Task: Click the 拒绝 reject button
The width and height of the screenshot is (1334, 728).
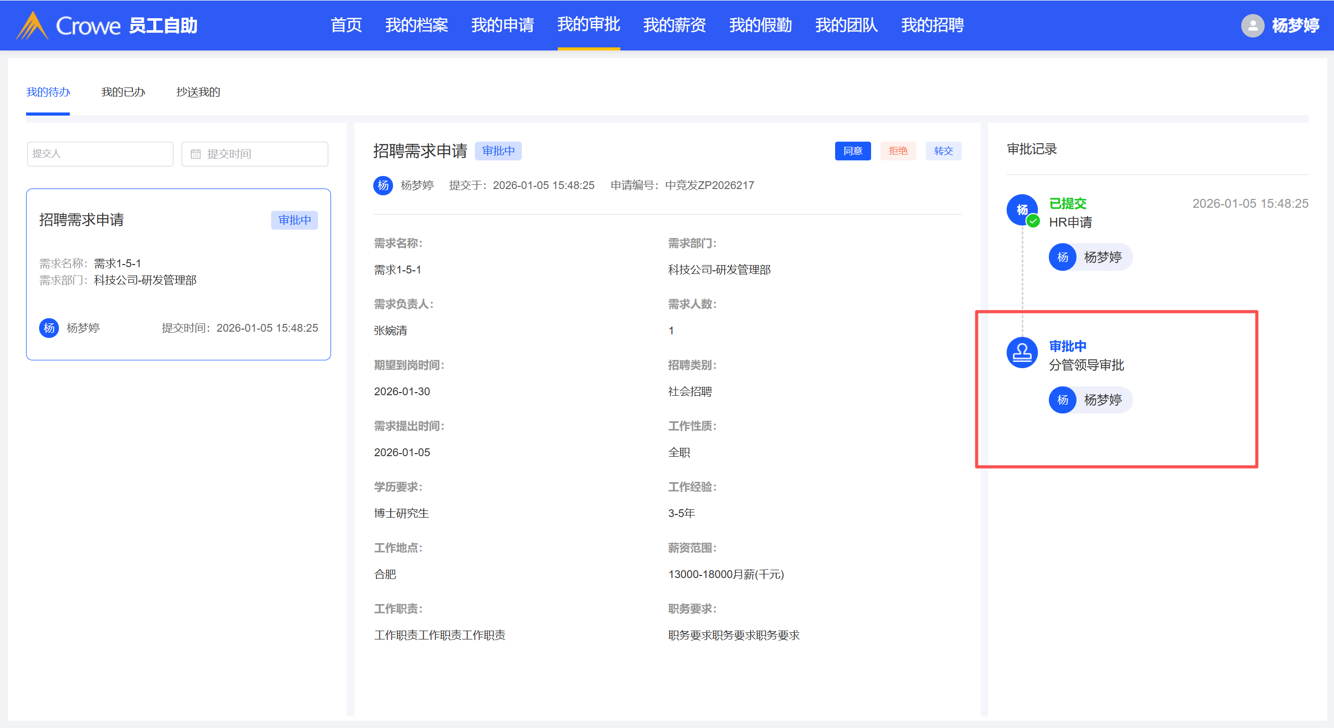Action: [898, 151]
